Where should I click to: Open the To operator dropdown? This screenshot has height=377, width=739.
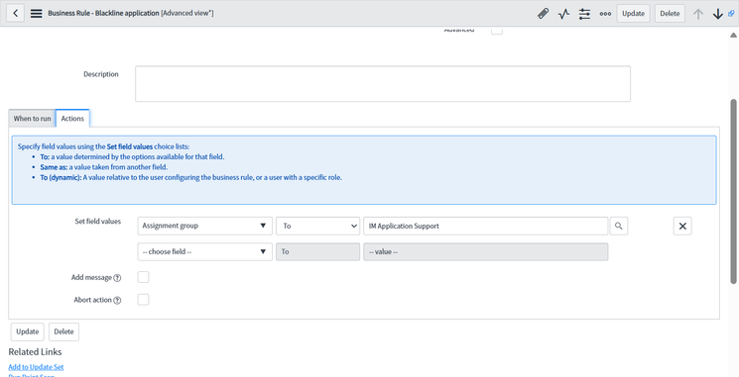[x=318, y=226]
